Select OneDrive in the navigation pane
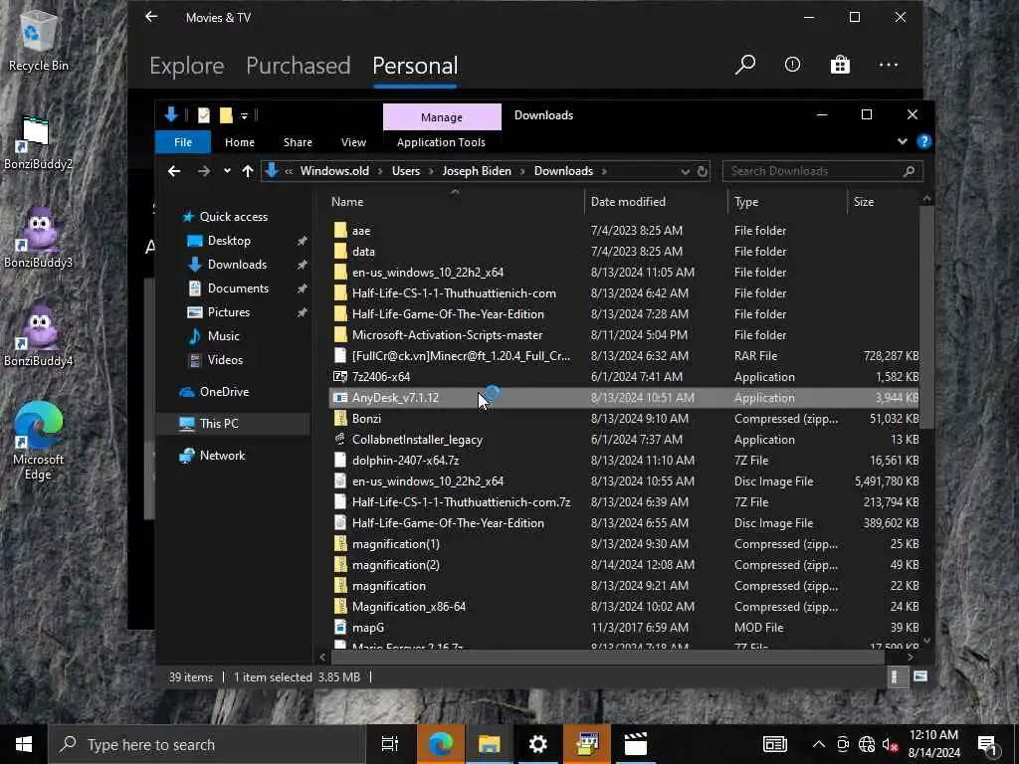1019x764 pixels. click(x=224, y=392)
